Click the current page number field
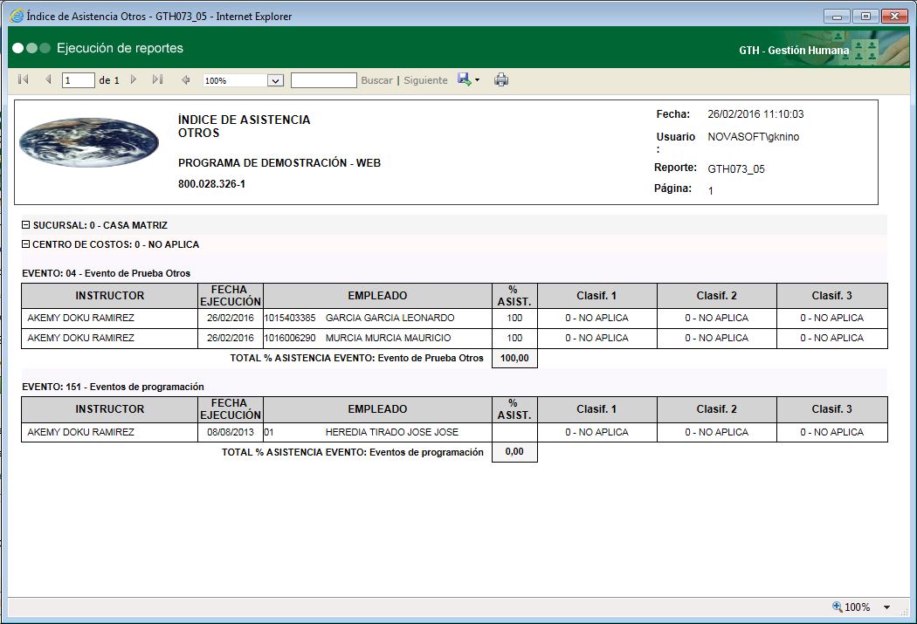 click(79, 80)
